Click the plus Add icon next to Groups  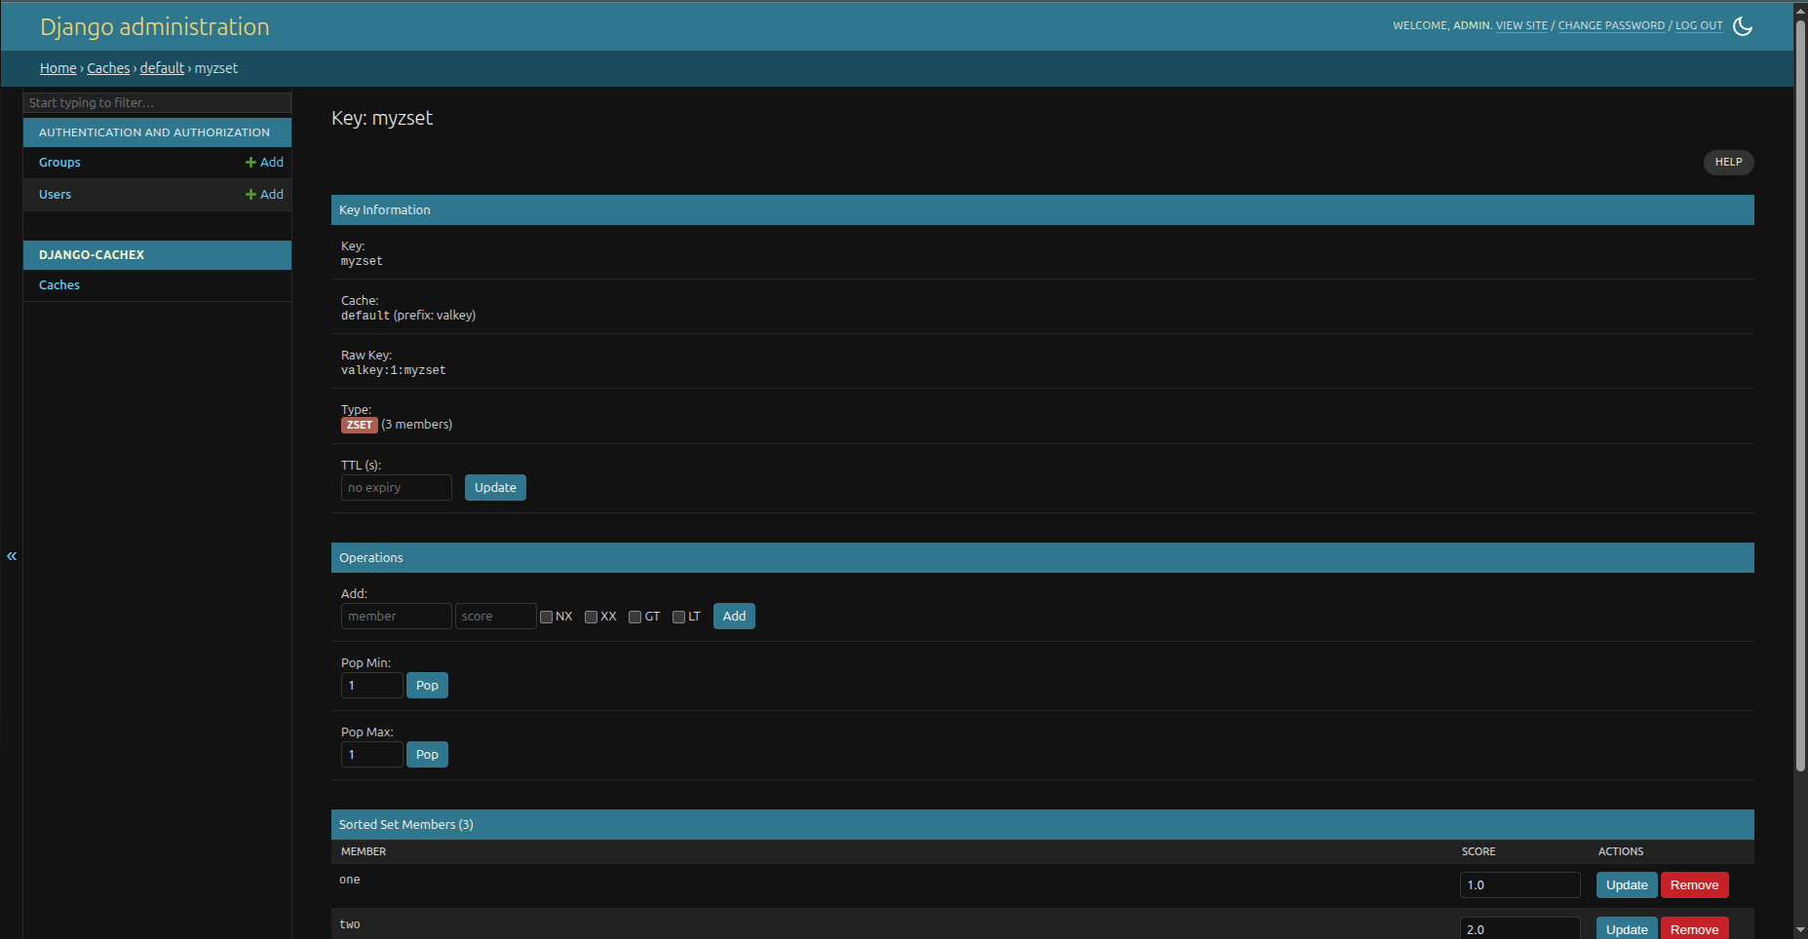[x=264, y=163]
